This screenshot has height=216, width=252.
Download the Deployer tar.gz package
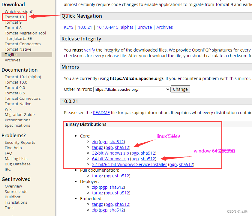point(97,193)
